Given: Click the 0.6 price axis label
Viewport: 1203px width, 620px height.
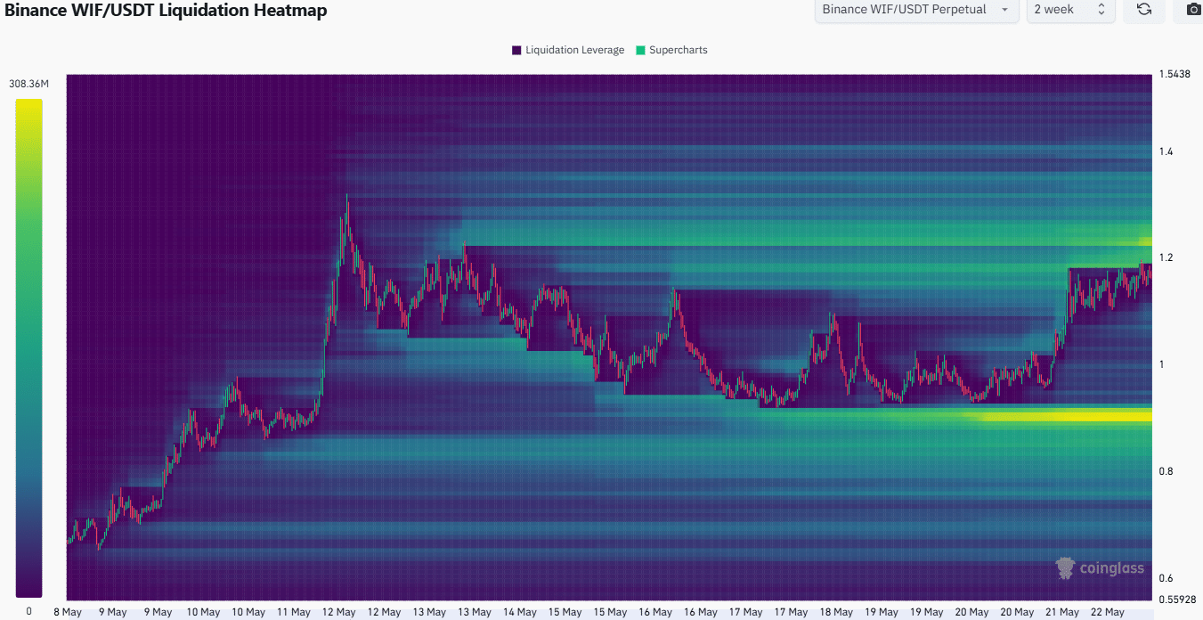Looking at the screenshot, I should [1166, 579].
